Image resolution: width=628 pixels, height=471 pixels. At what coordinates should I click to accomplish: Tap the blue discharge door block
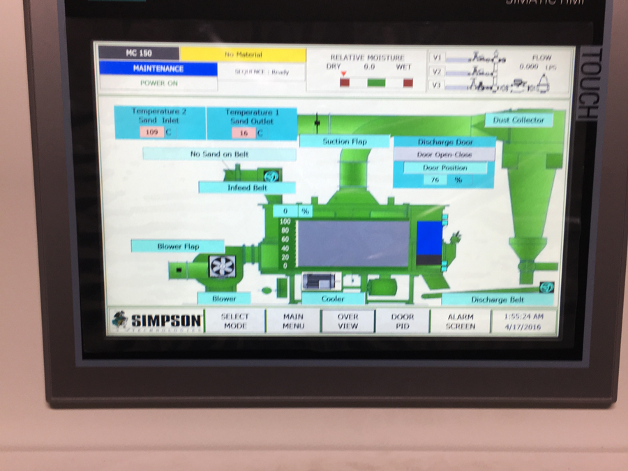tap(429, 239)
